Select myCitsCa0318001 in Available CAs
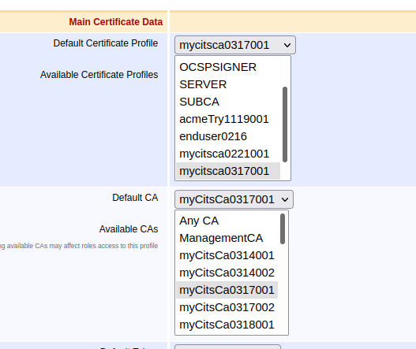416x349 pixels. 227,325
